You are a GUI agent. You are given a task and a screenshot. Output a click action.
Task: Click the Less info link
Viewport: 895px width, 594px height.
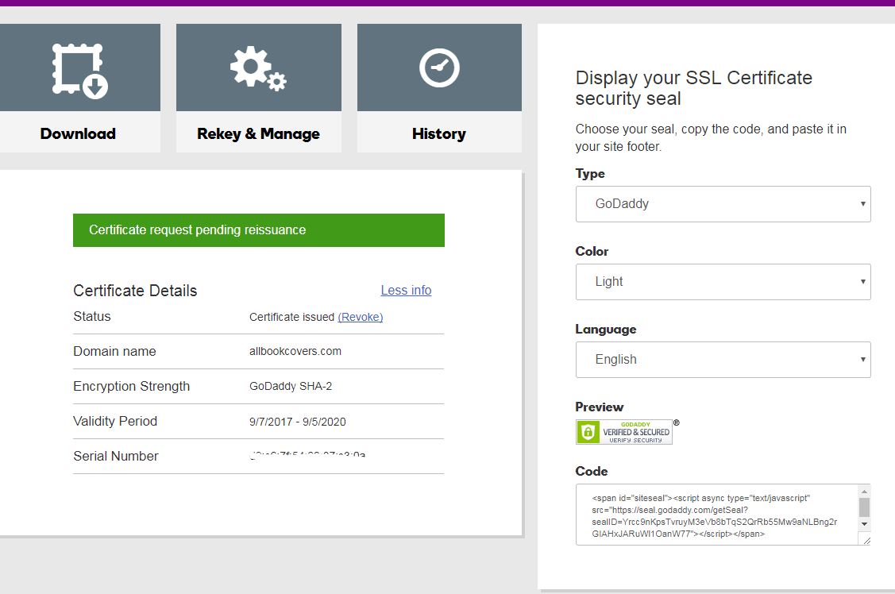coord(406,291)
